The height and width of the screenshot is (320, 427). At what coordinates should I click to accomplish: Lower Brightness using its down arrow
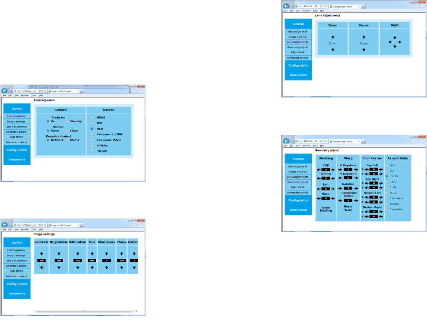[59, 268]
